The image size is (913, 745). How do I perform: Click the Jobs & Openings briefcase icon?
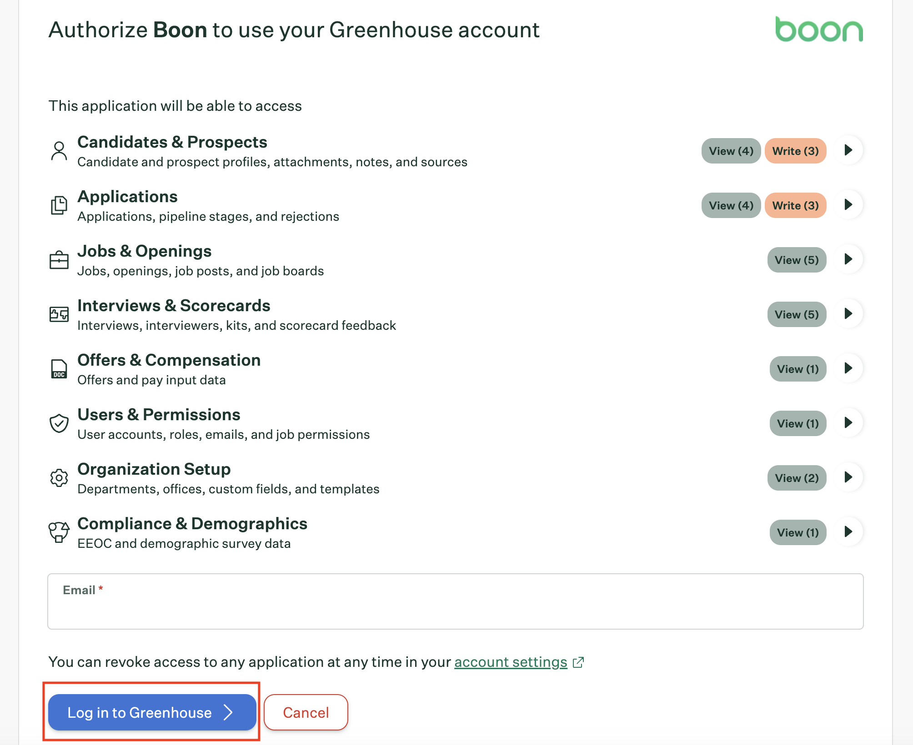click(x=59, y=260)
